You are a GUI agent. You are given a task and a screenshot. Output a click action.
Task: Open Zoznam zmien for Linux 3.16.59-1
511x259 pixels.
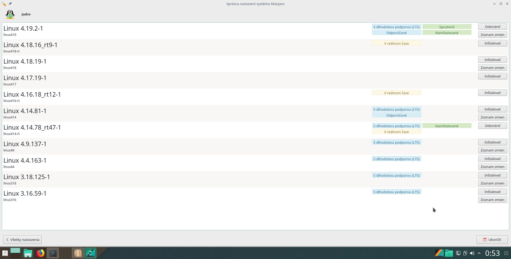coord(493,200)
